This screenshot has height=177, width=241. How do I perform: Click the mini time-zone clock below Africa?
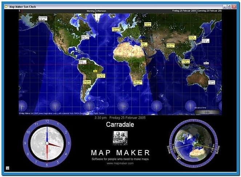123,106
